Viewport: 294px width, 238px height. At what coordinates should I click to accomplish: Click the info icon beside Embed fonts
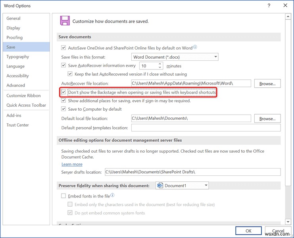(x=112, y=195)
